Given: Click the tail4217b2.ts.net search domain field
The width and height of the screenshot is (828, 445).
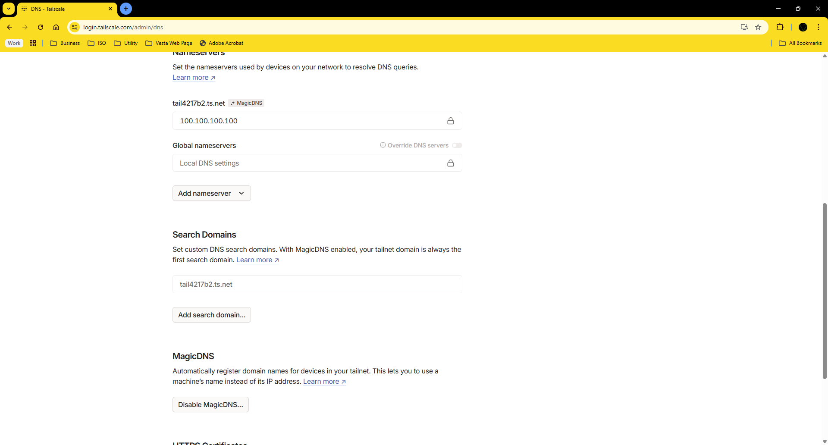Looking at the screenshot, I should [317, 284].
